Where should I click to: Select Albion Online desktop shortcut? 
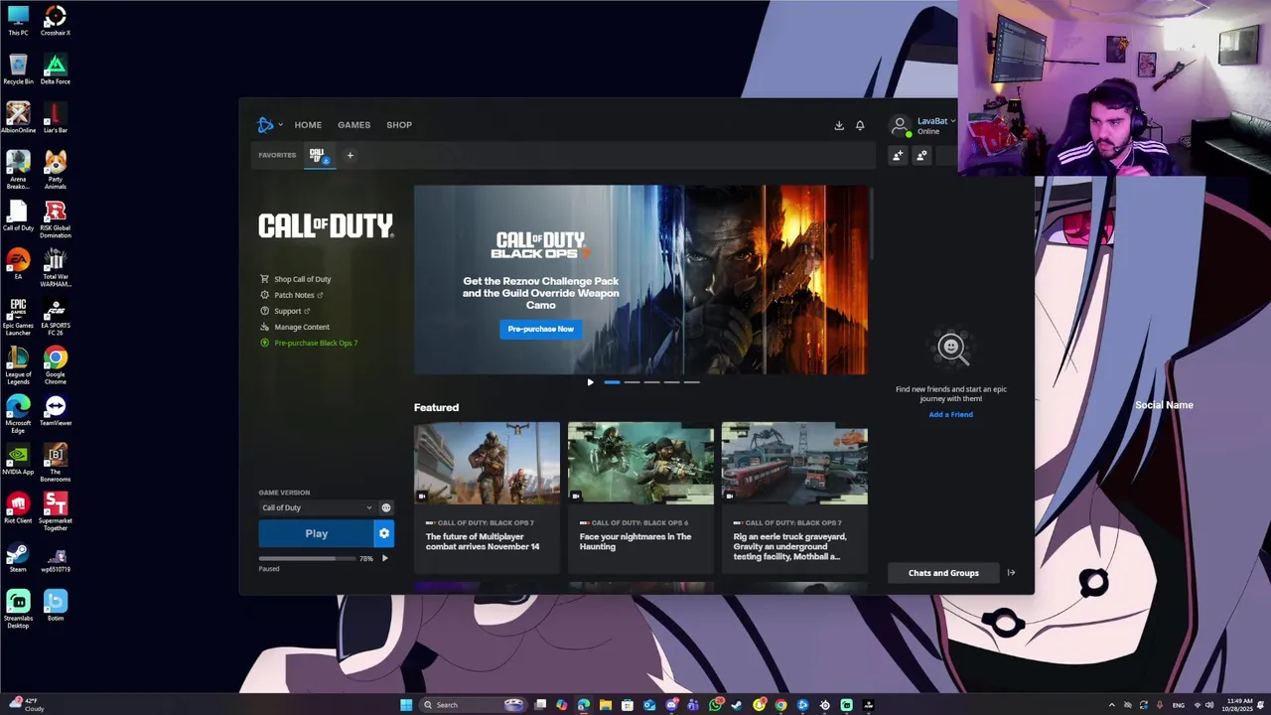18,118
